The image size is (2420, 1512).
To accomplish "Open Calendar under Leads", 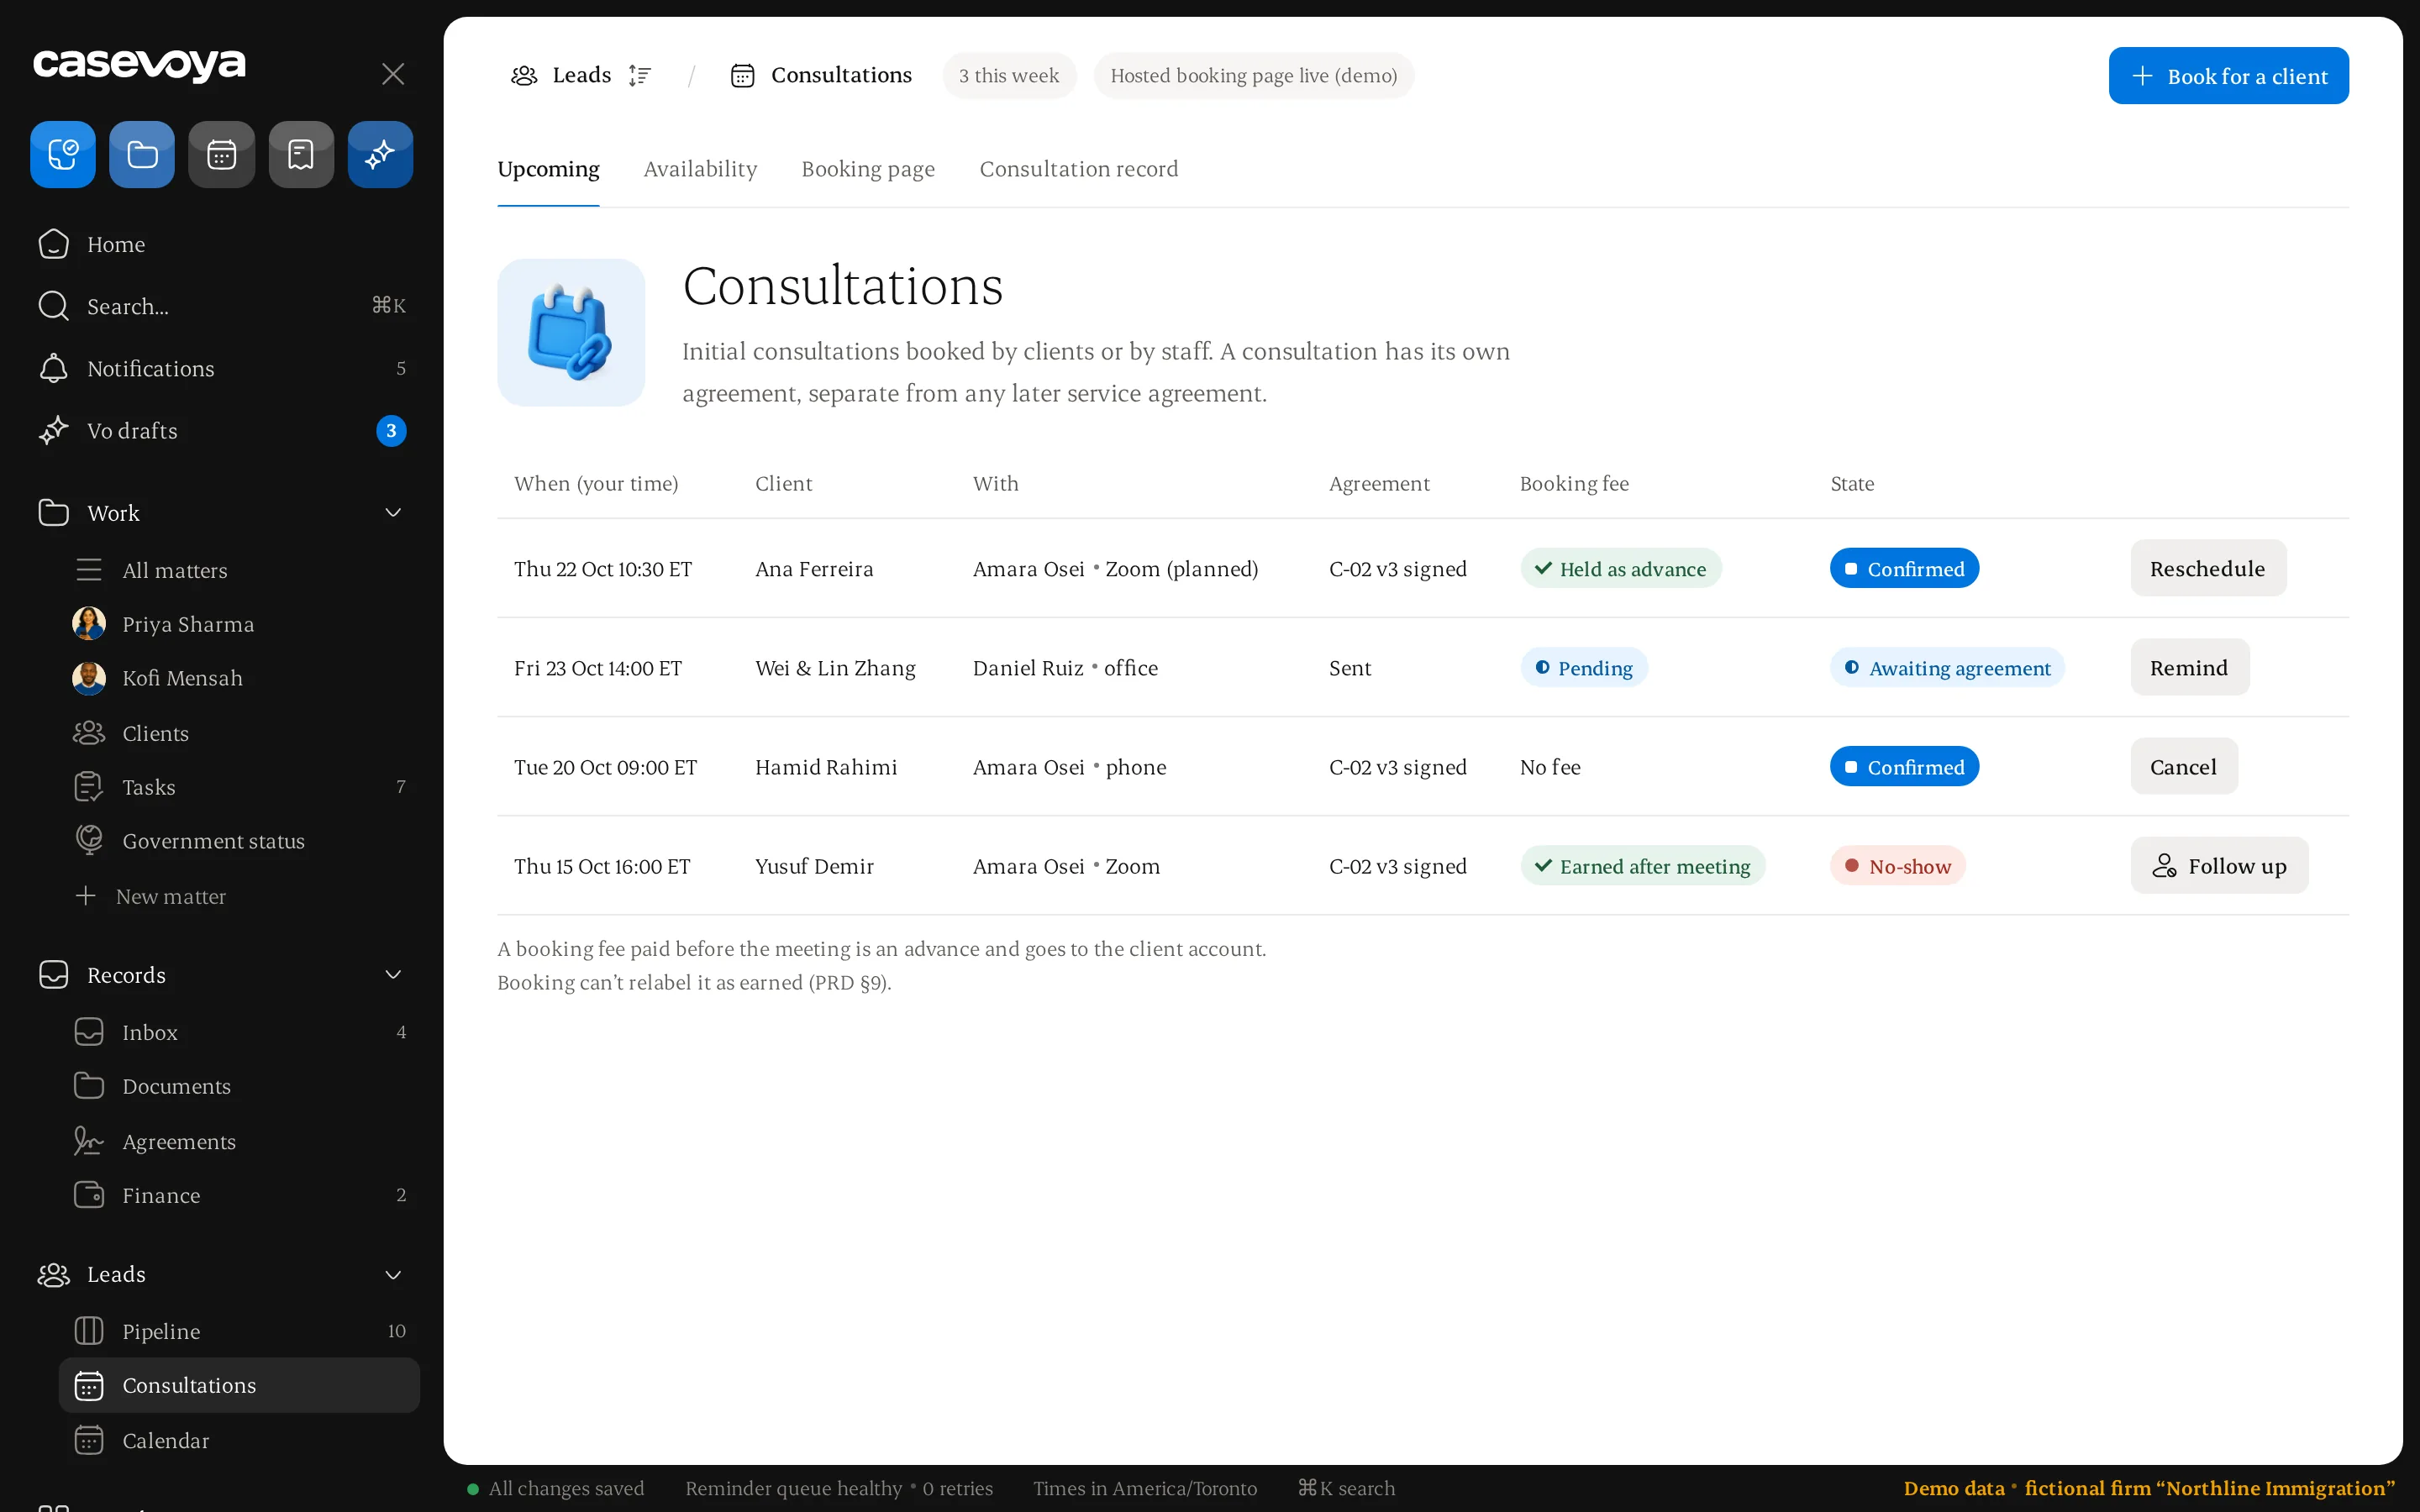I will point(239,1440).
